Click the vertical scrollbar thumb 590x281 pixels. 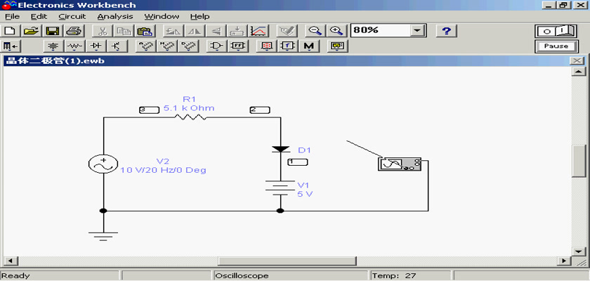579,161
